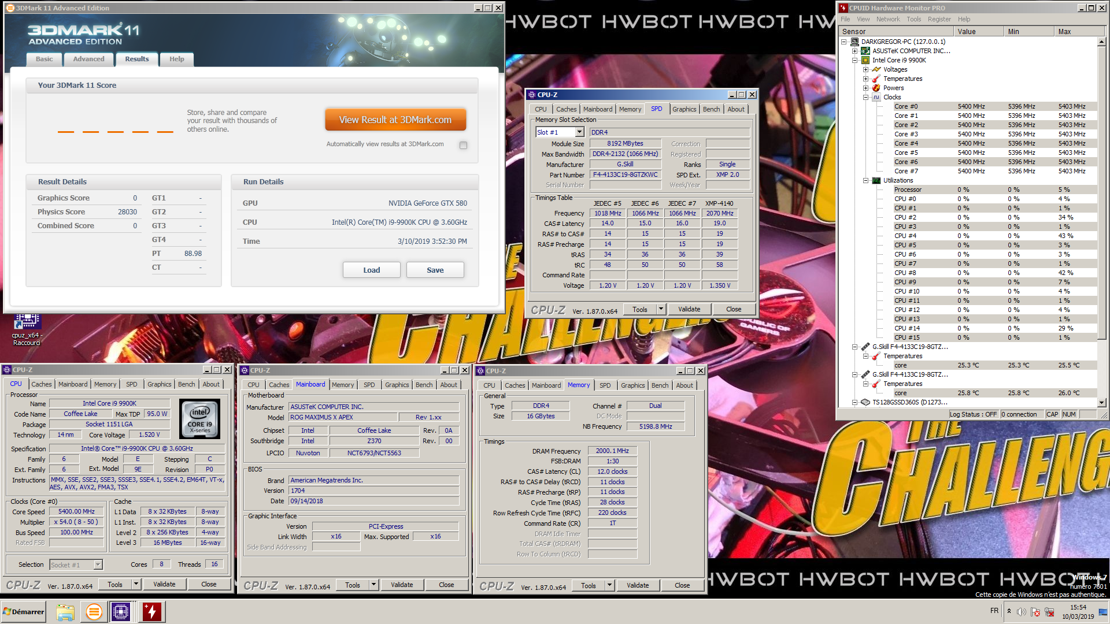Image resolution: width=1110 pixels, height=624 pixels.
Task: Open Tools dropdown arrow in SPD CPU-Z window
Action: coord(661,309)
